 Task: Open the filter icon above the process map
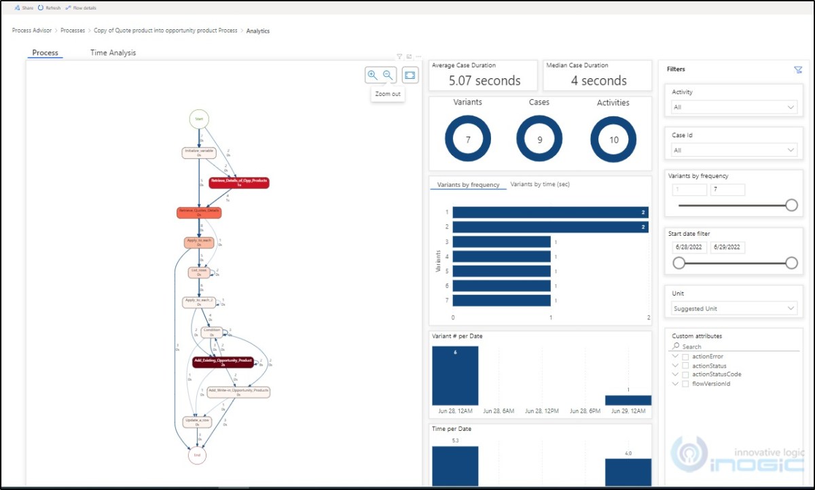click(x=399, y=56)
